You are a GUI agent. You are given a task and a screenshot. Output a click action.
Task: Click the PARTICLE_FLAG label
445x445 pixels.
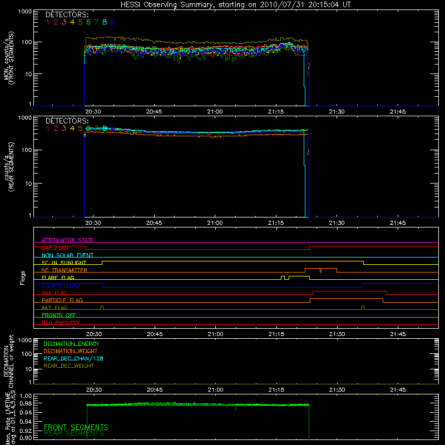point(62,300)
